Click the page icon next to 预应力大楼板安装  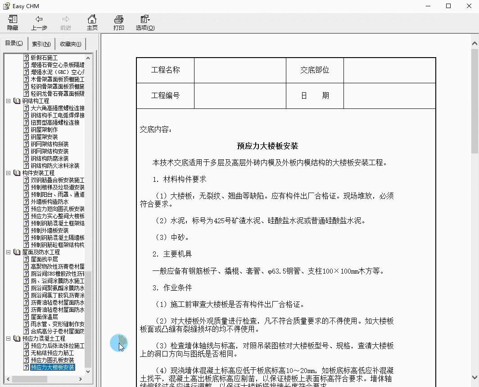[26, 367]
